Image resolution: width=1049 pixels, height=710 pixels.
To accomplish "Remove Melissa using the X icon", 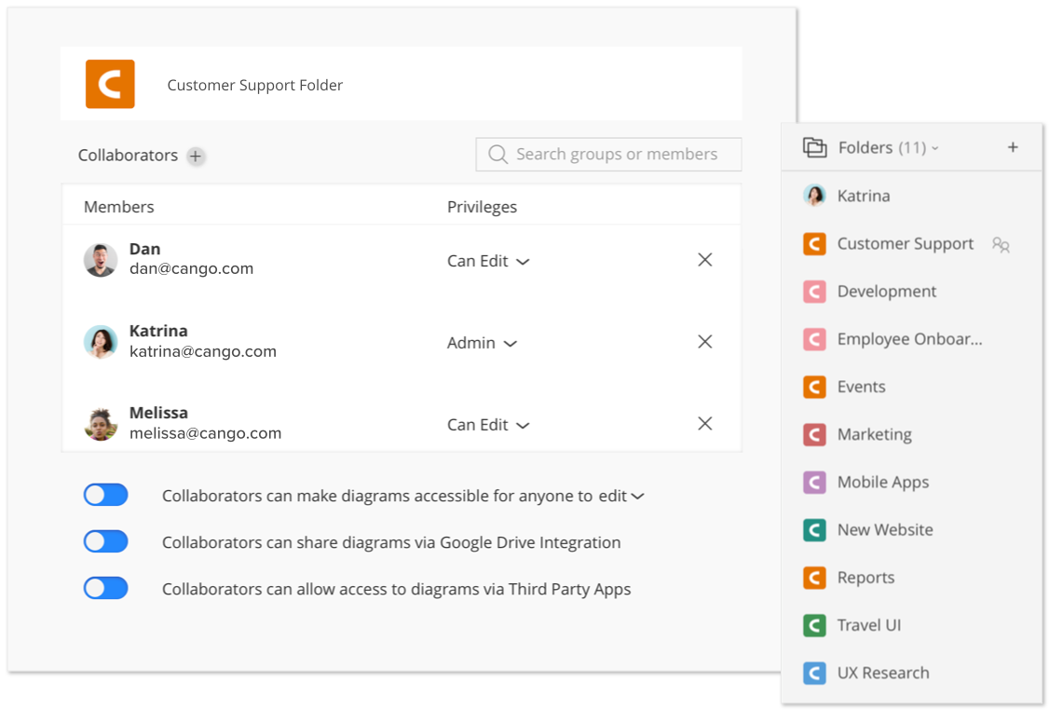I will tap(705, 424).
